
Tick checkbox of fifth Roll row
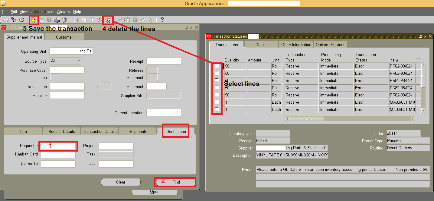217,95
